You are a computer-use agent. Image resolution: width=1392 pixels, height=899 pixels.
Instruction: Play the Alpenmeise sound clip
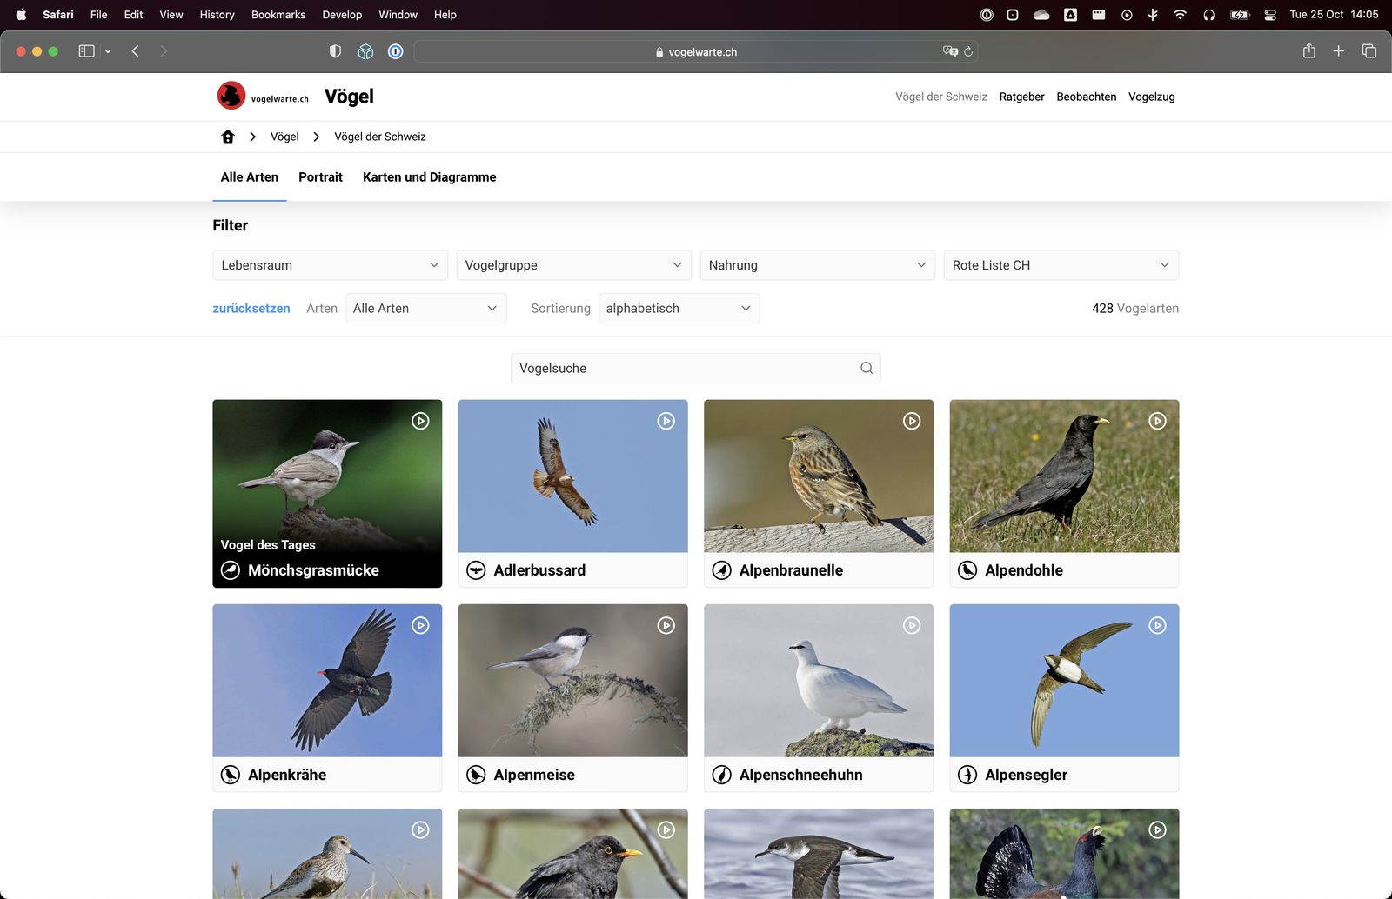tap(666, 625)
